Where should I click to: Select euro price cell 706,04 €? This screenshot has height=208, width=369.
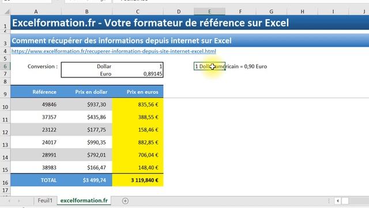[138, 155]
